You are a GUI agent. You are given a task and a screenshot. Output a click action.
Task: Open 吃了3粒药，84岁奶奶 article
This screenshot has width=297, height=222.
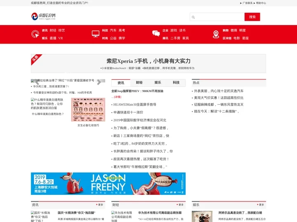point(140,143)
